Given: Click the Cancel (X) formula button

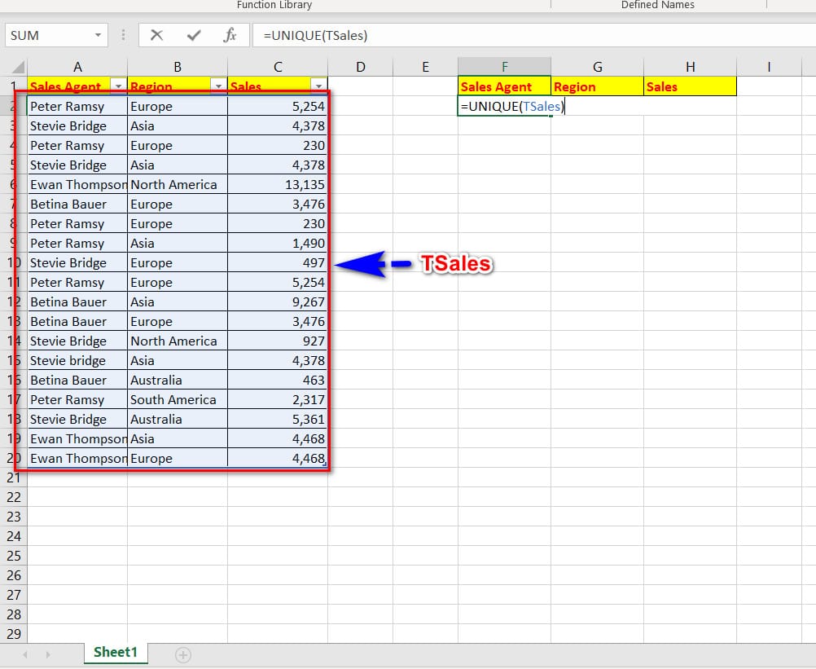Looking at the screenshot, I should click(x=156, y=35).
